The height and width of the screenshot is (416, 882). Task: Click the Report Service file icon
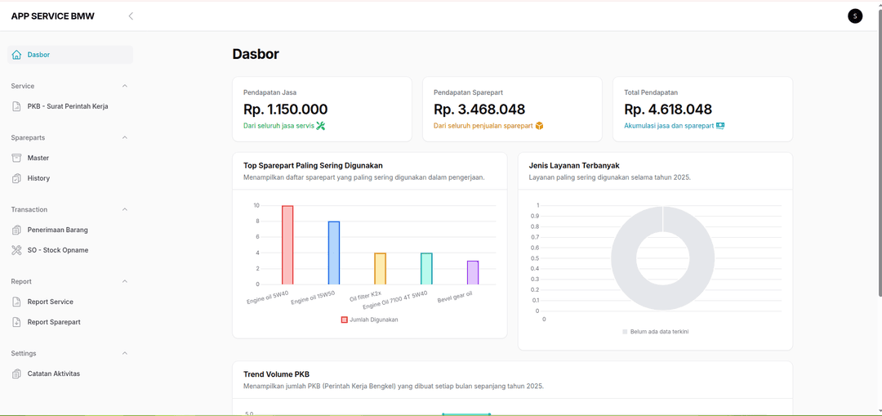[16, 302]
